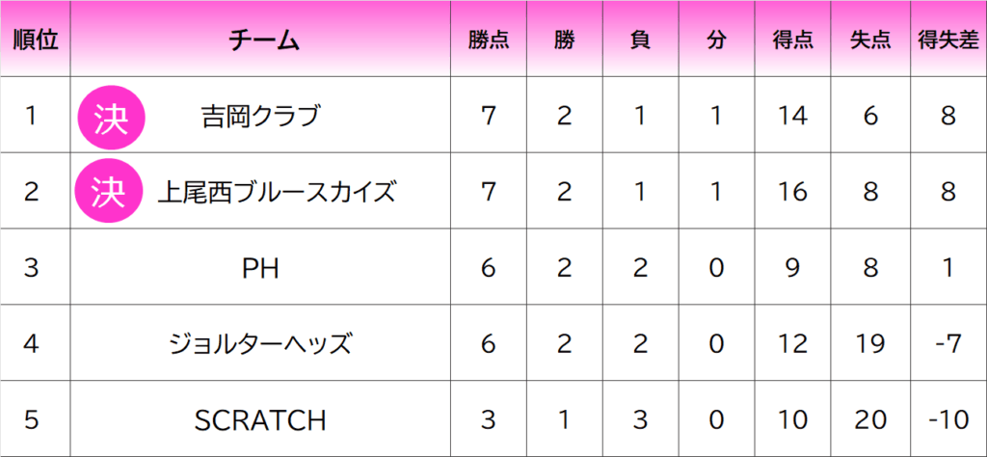The width and height of the screenshot is (987, 457).
Task: Click team name 上尾西ブルースカイズ
Action: tap(277, 192)
